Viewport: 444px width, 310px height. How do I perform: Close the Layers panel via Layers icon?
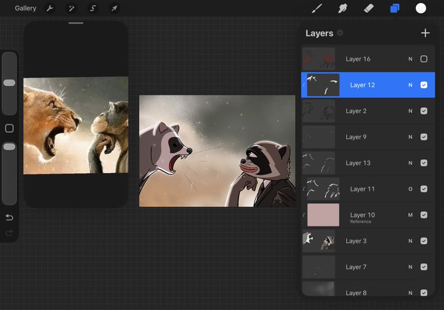pos(395,8)
